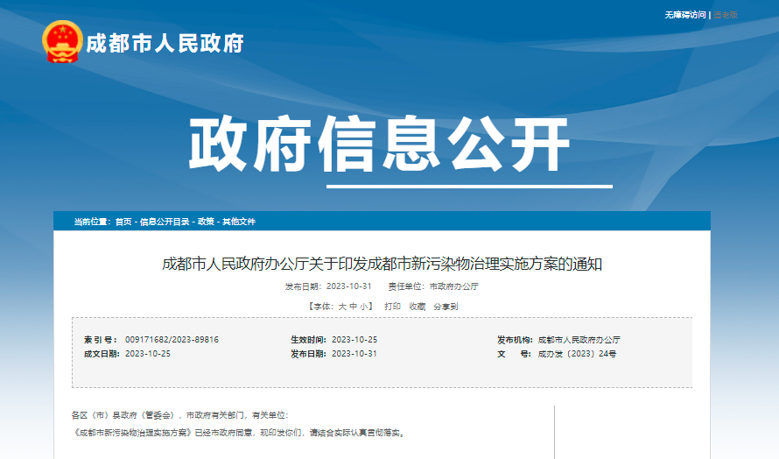The height and width of the screenshot is (459, 779).
Task: Open 政策 breadcrumb link
Action: point(206,222)
